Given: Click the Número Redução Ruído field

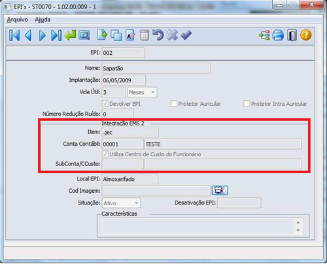Looking at the screenshot, I should pyautogui.click(x=118, y=114).
